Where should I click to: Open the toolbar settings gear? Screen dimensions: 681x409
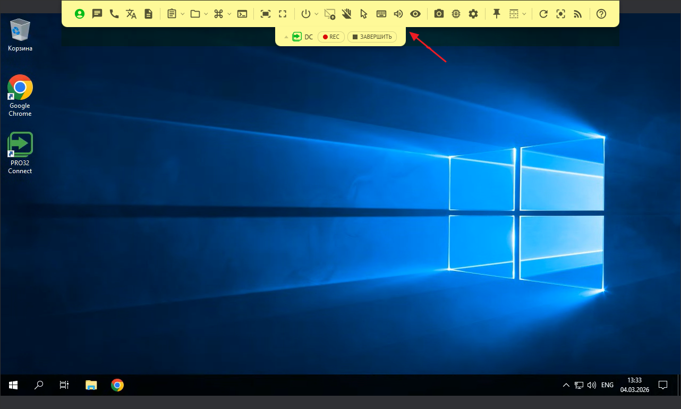click(x=473, y=14)
